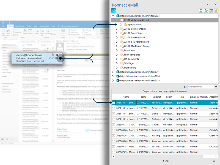Expand the sites/dev SharePoint node
The width and height of the screenshot is (220, 165).
[x=113, y=72]
